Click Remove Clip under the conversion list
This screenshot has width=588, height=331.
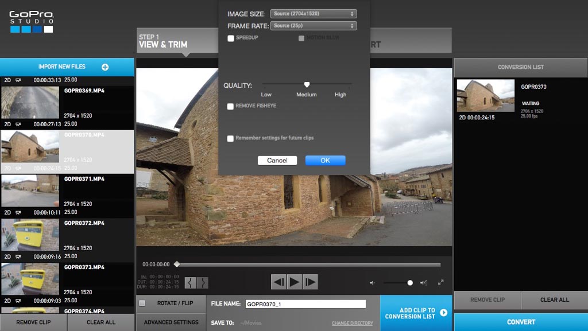click(488, 300)
